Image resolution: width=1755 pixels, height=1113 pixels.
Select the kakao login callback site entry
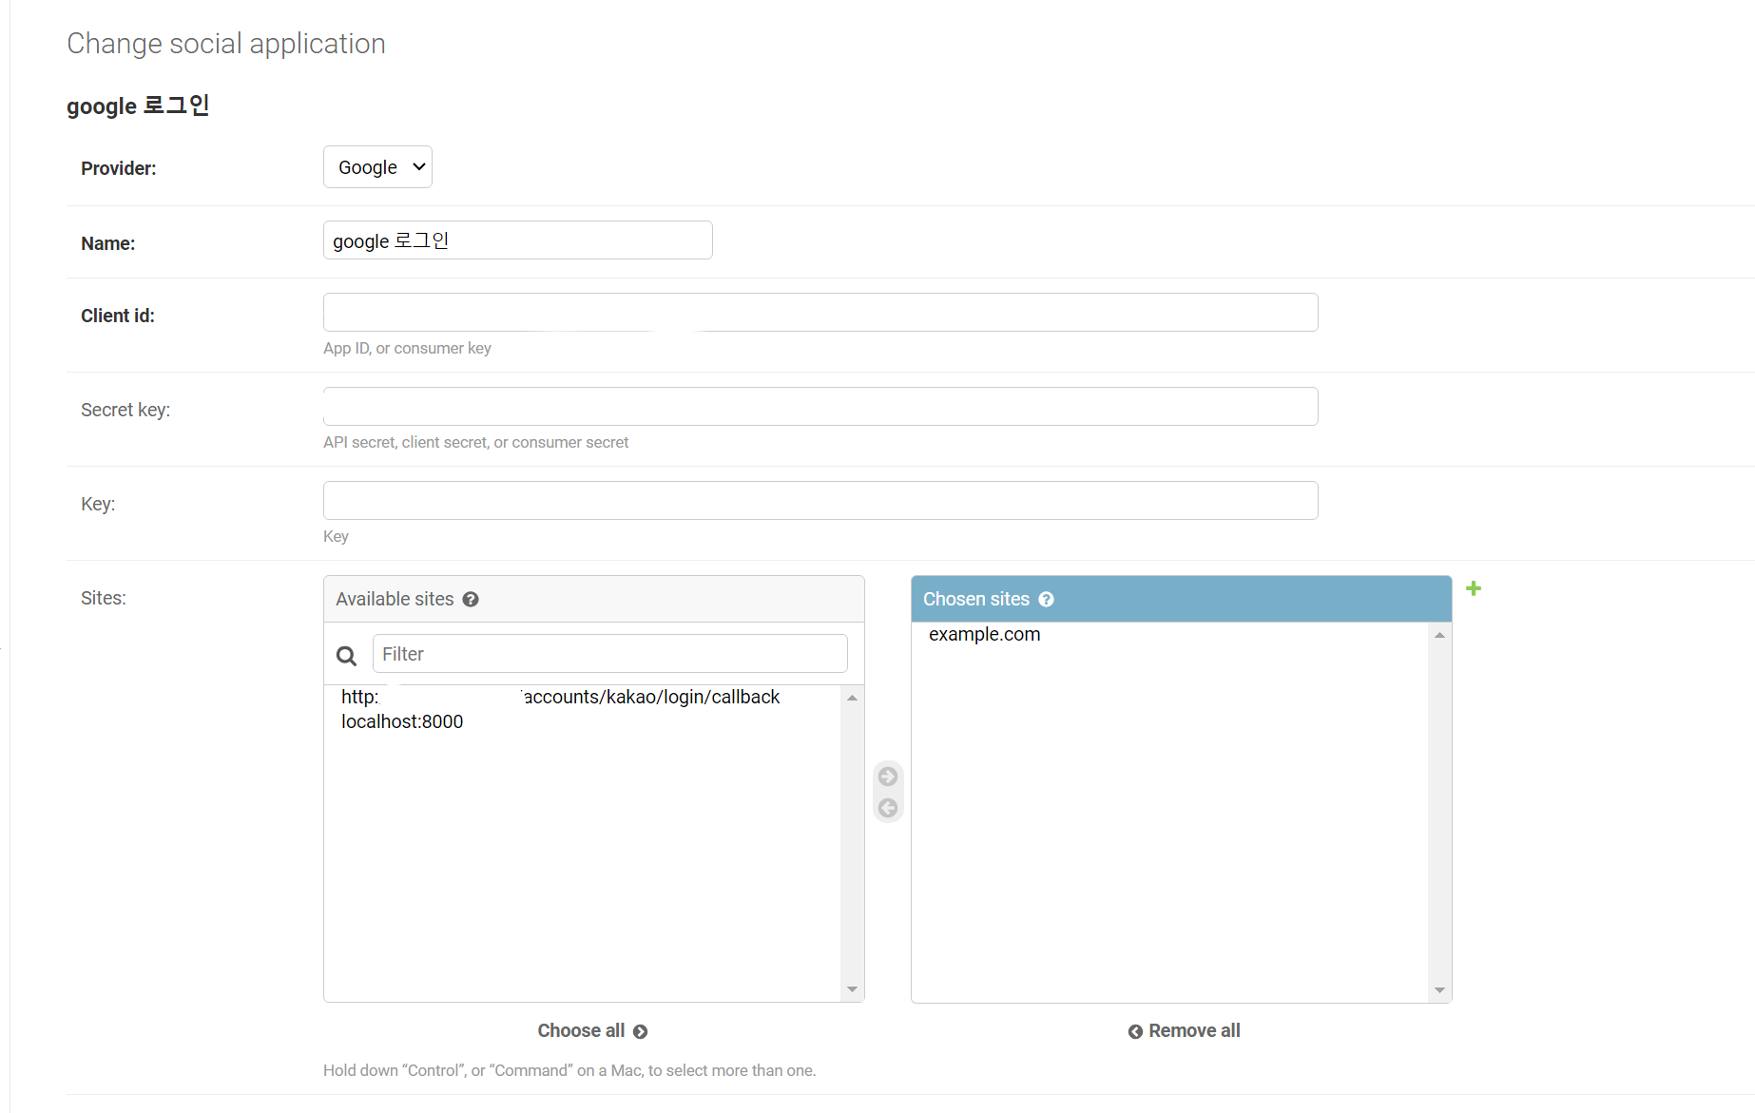pyautogui.click(x=582, y=697)
